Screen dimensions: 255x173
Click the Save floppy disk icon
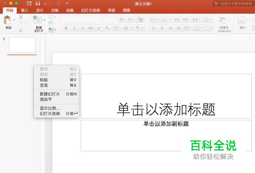pyautogui.click(x=38, y=3)
